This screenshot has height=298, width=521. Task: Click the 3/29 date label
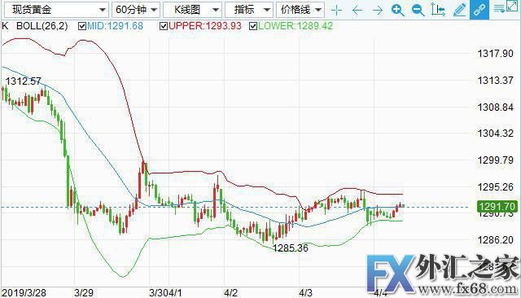(84, 293)
